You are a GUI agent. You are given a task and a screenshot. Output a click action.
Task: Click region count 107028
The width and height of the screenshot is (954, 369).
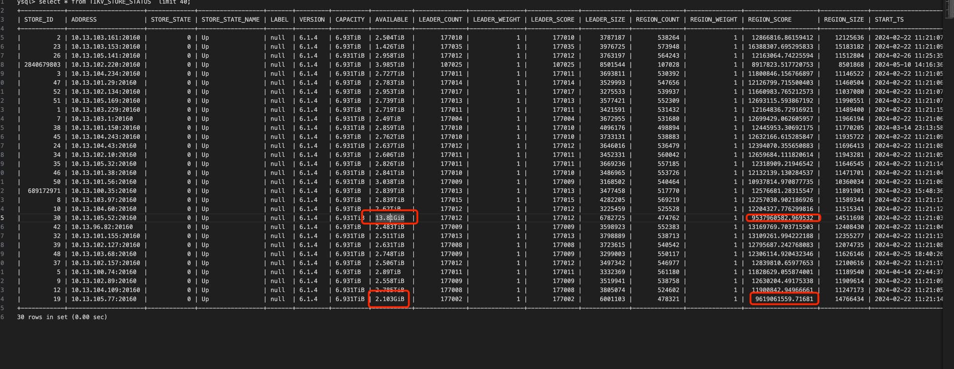pos(668,65)
